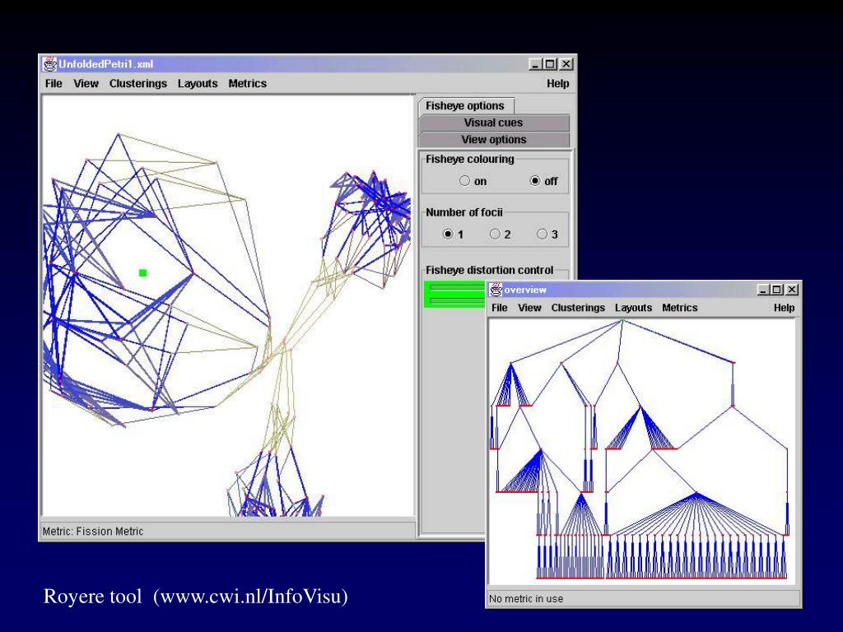Click the No metric in use status
843x632 pixels.
pyautogui.click(x=526, y=599)
